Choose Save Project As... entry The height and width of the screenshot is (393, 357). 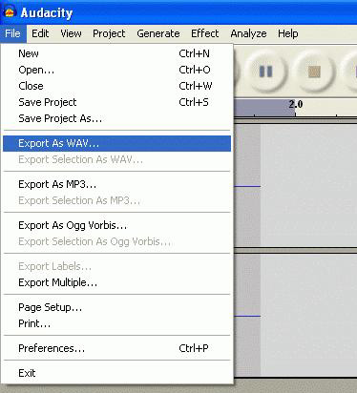pyautogui.click(x=117, y=118)
